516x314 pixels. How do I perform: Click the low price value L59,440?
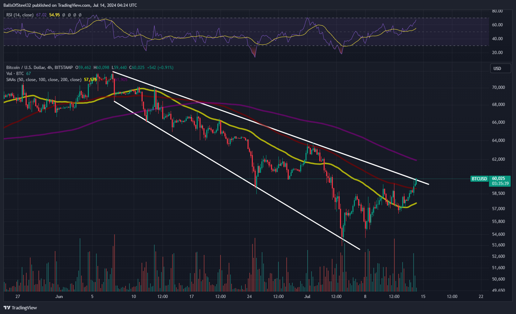click(x=119, y=67)
